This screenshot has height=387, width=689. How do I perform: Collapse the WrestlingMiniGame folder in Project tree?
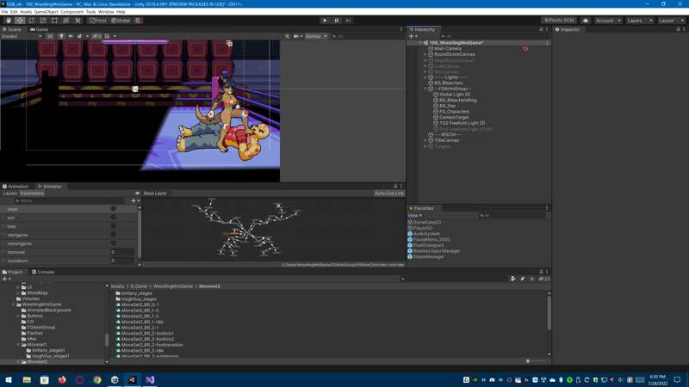13,304
